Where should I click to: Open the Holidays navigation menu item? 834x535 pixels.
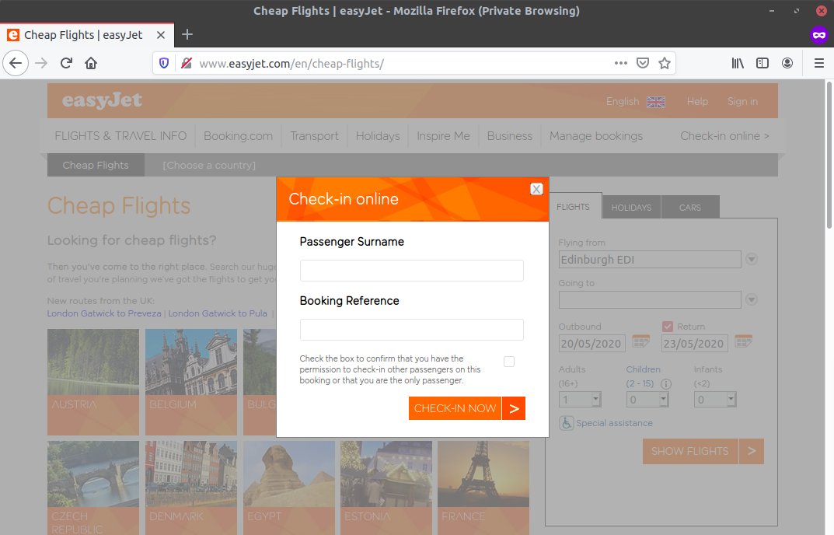click(378, 136)
